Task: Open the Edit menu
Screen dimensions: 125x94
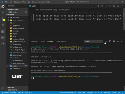Action: (x=11, y=2)
